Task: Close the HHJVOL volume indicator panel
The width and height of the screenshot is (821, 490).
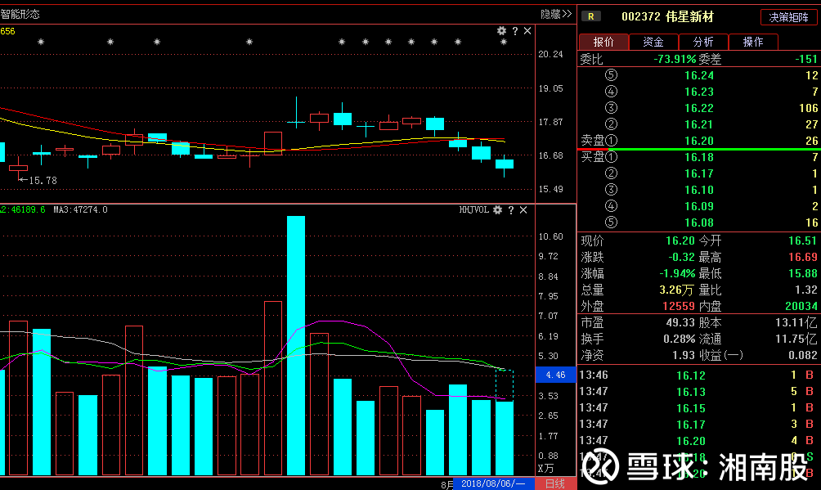Action: pos(523,209)
